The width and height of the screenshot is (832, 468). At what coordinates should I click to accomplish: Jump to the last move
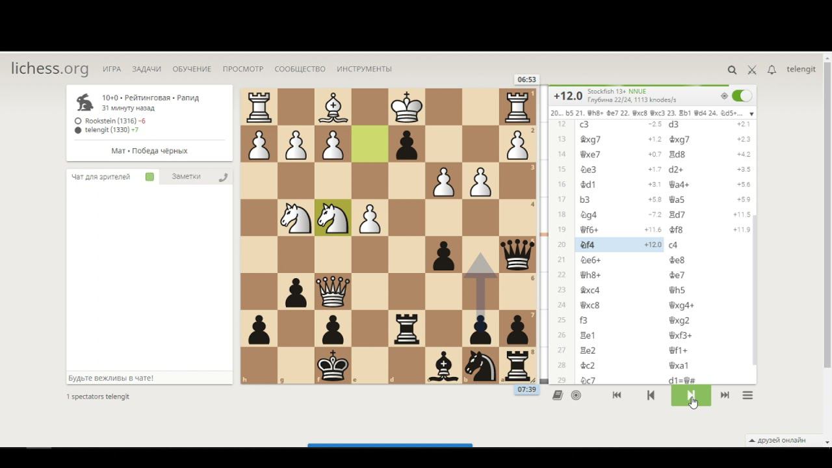click(x=725, y=395)
